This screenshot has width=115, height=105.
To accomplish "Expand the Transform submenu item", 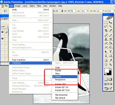I will pyautogui.click(x=31, y=63).
